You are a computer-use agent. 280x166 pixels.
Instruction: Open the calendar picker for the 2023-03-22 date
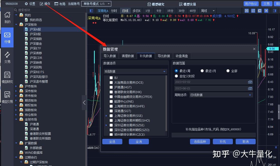click(250, 82)
